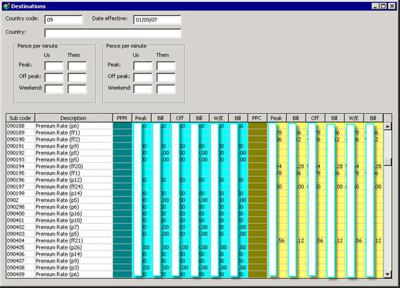Select the PPC column header

point(257,118)
